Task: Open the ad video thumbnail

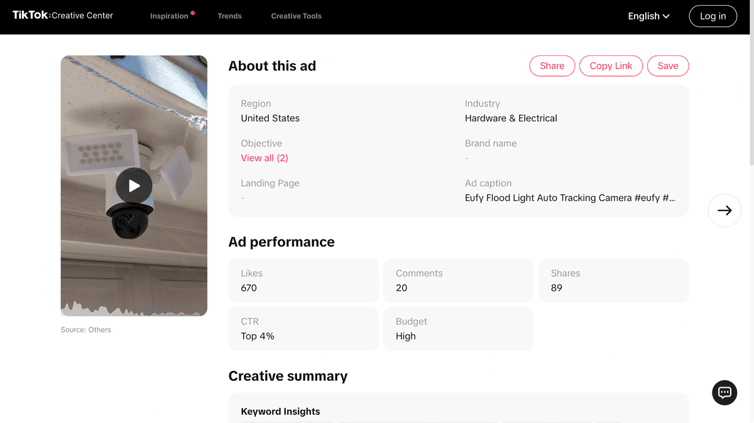Action: (134, 185)
